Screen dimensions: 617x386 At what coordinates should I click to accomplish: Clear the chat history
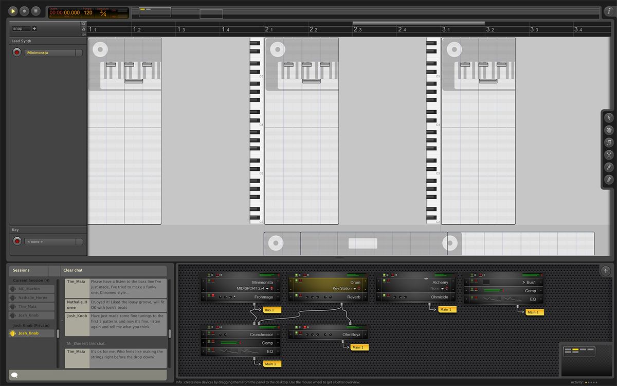click(73, 270)
